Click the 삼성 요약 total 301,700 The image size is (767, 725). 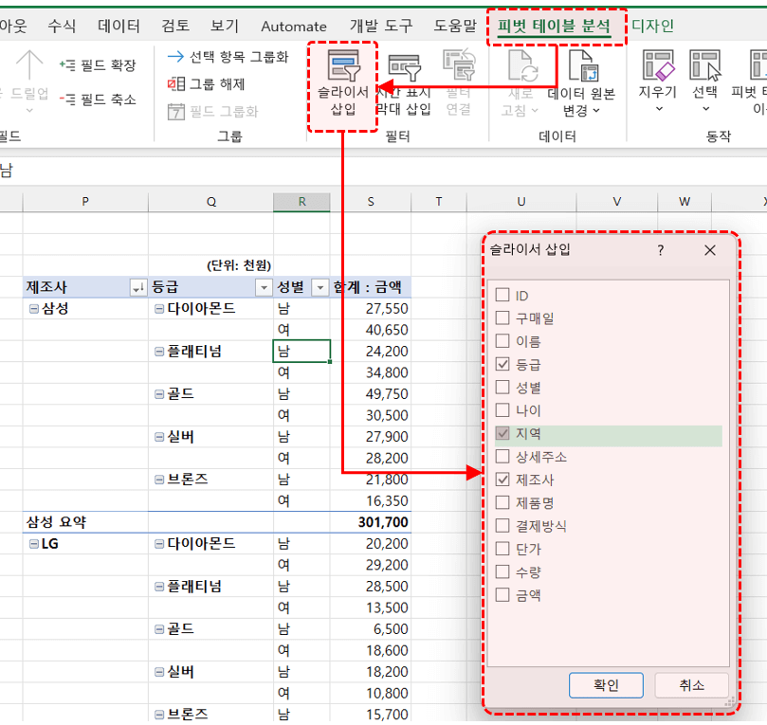pyautogui.click(x=371, y=522)
